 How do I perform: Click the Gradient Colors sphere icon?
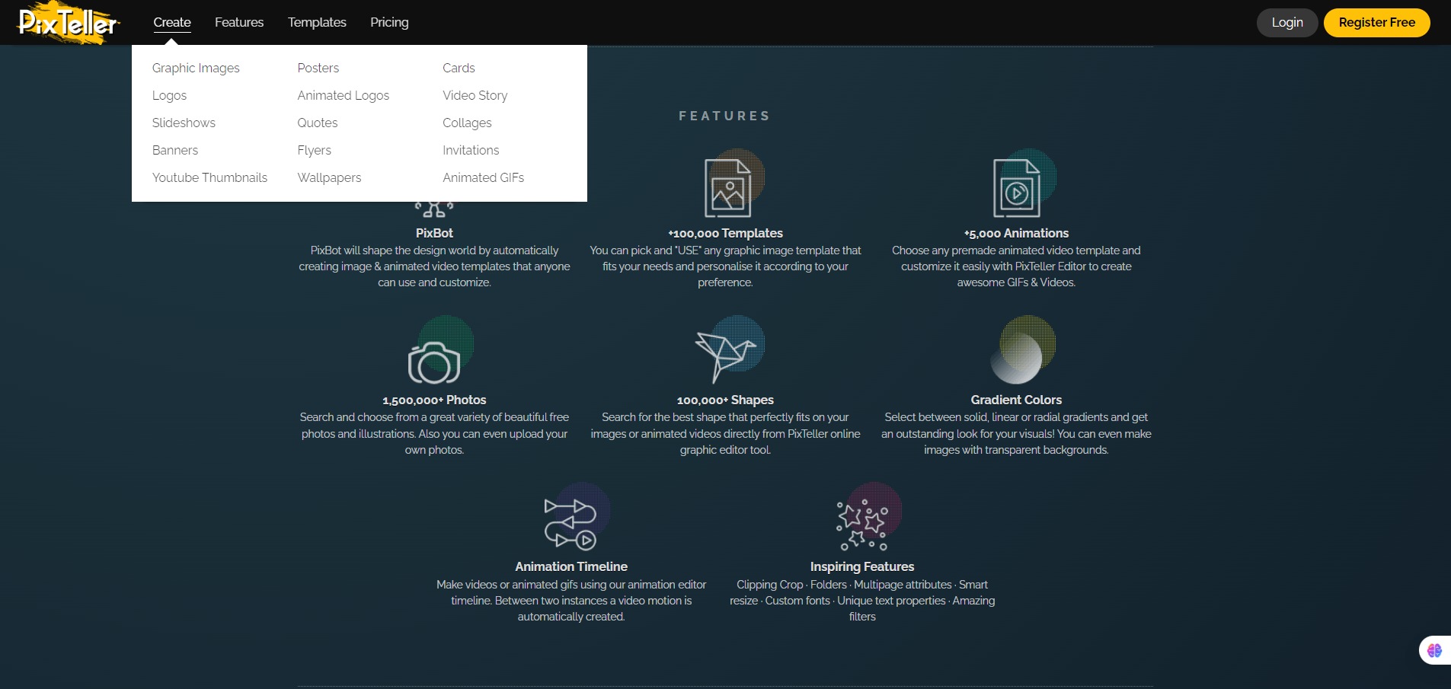(1017, 358)
